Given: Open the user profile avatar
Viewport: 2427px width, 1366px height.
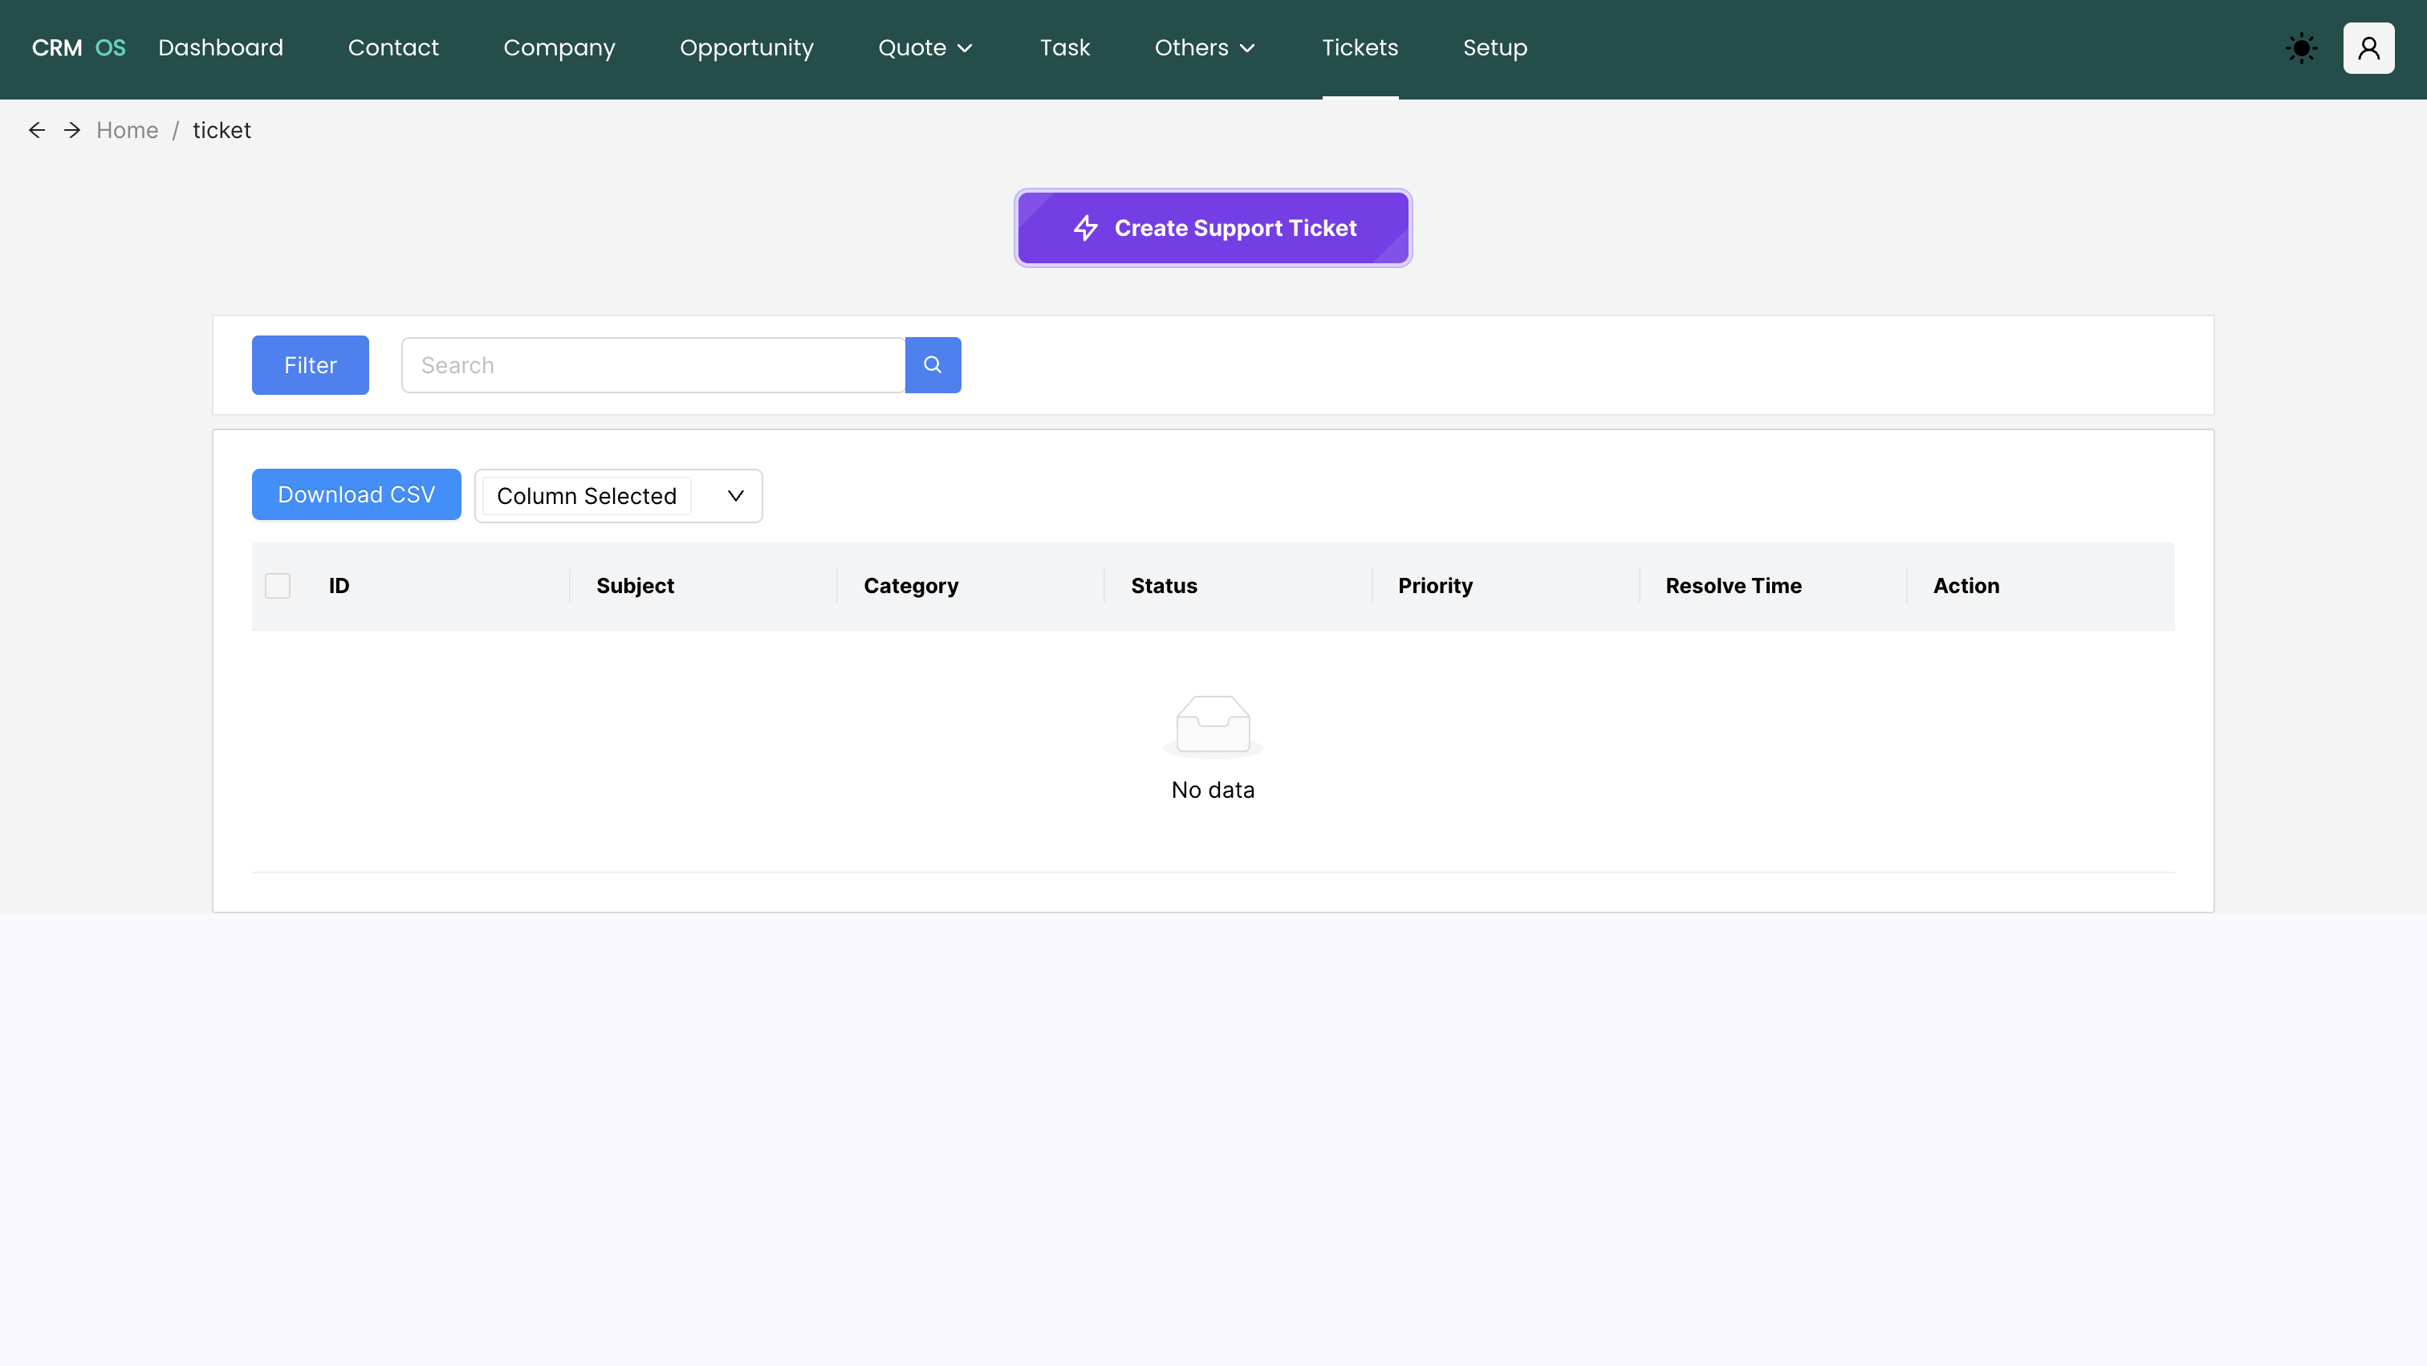Looking at the screenshot, I should [x=2369, y=48].
